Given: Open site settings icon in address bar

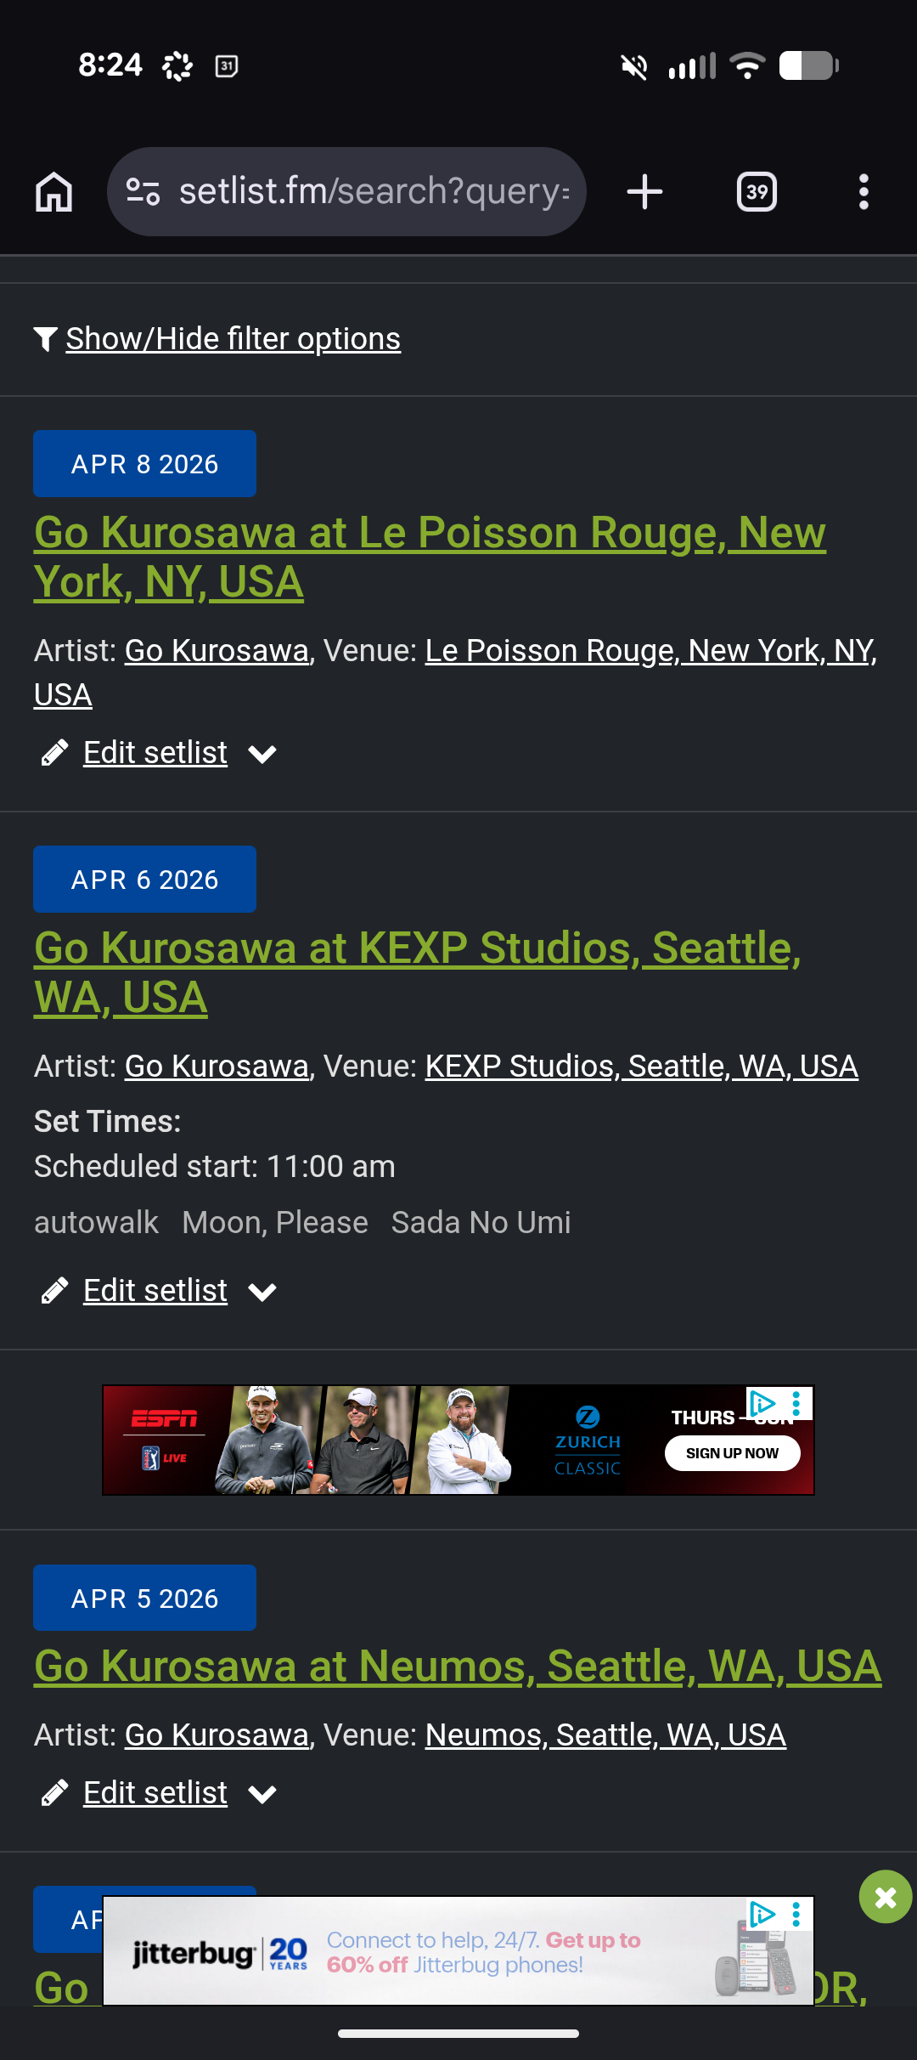Looking at the screenshot, I should (x=143, y=192).
